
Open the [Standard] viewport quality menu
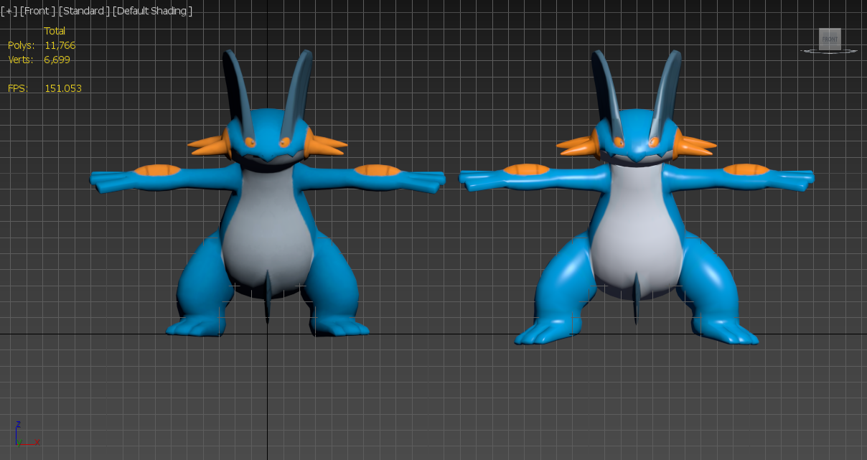click(84, 11)
